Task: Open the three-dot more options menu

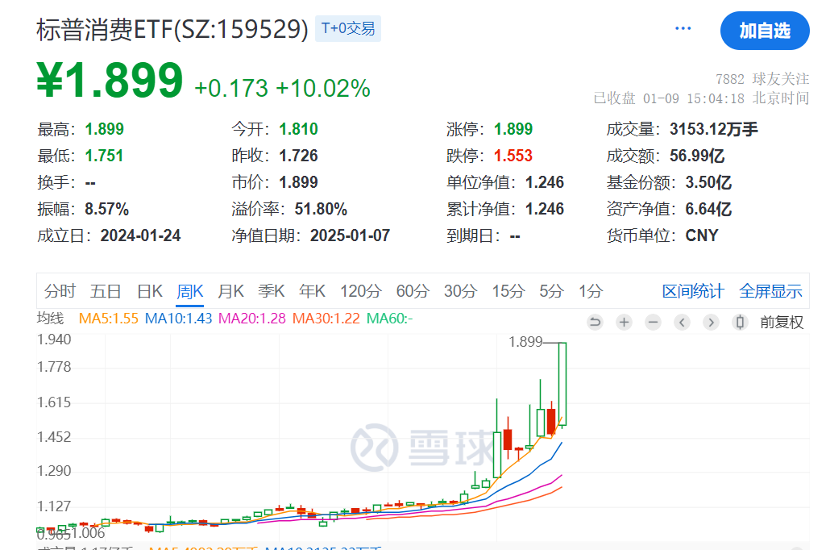Action: click(683, 28)
